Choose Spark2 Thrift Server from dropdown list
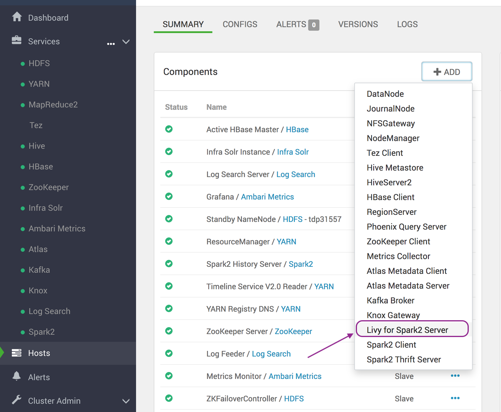Image resolution: width=501 pixels, height=412 pixels. coord(404,359)
